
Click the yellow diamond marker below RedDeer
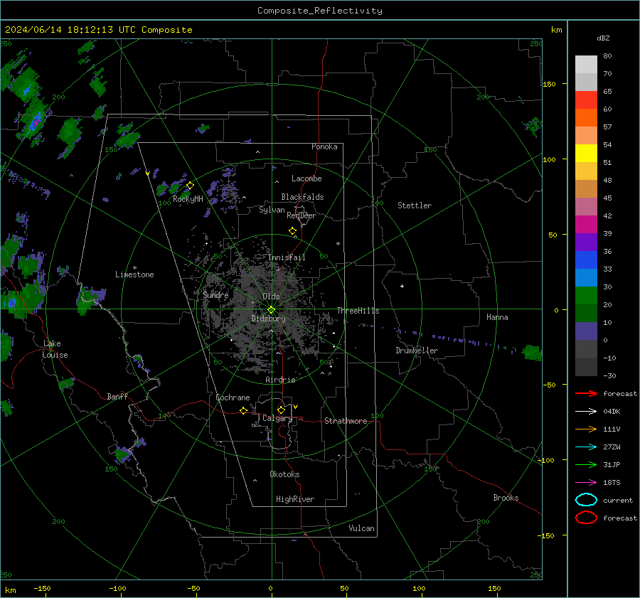coord(293,231)
